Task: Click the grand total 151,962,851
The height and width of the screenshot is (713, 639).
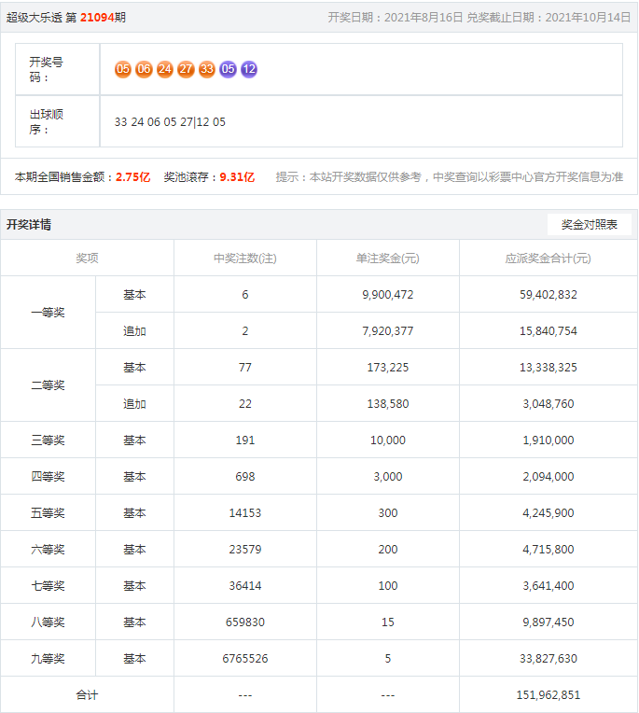Action: [549, 695]
